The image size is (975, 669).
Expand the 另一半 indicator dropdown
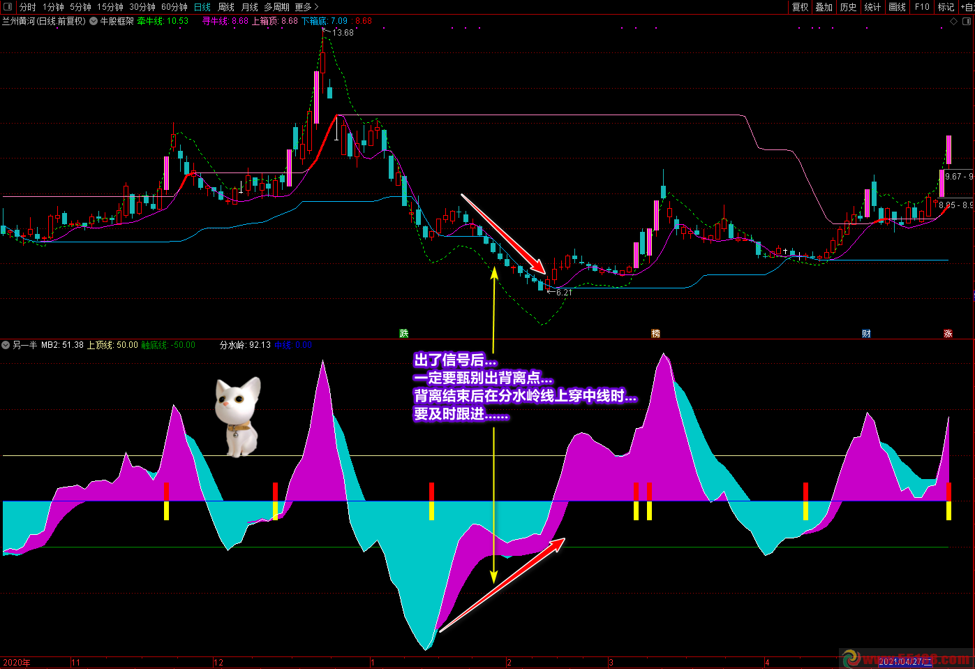pyautogui.click(x=6, y=345)
